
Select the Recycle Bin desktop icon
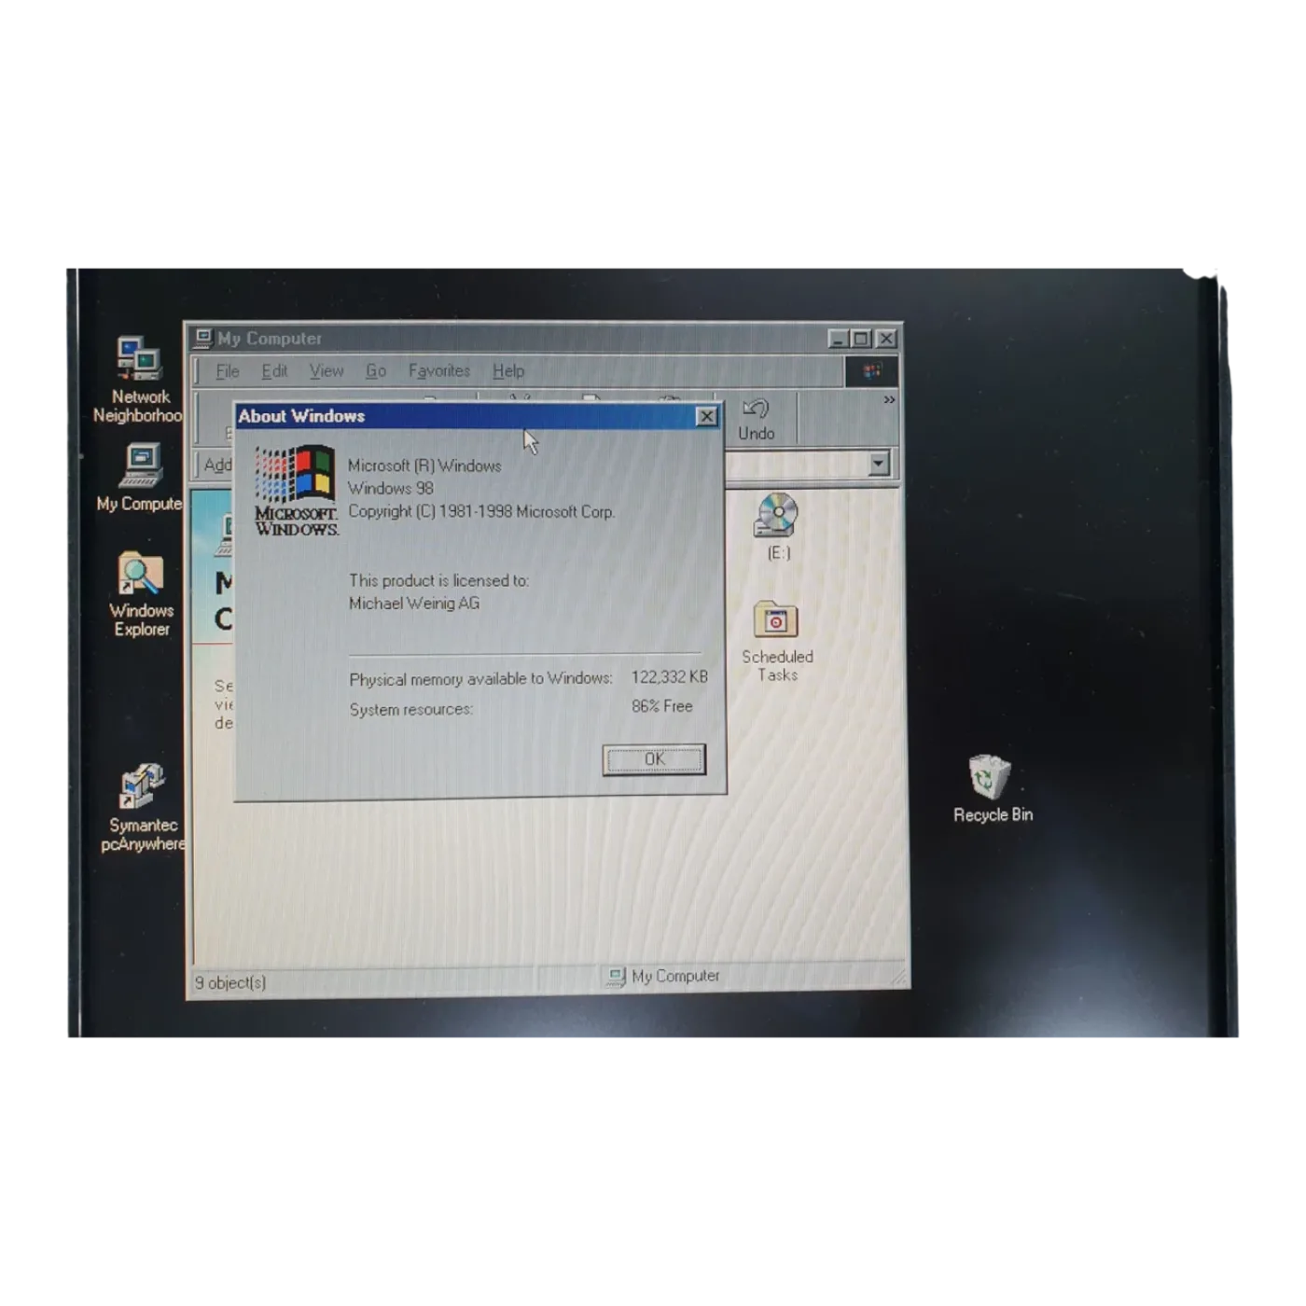click(993, 789)
